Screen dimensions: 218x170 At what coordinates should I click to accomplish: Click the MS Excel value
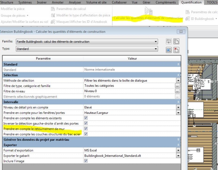point(91,150)
